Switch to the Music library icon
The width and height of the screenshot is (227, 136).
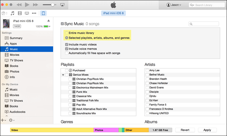tap(12, 13)
